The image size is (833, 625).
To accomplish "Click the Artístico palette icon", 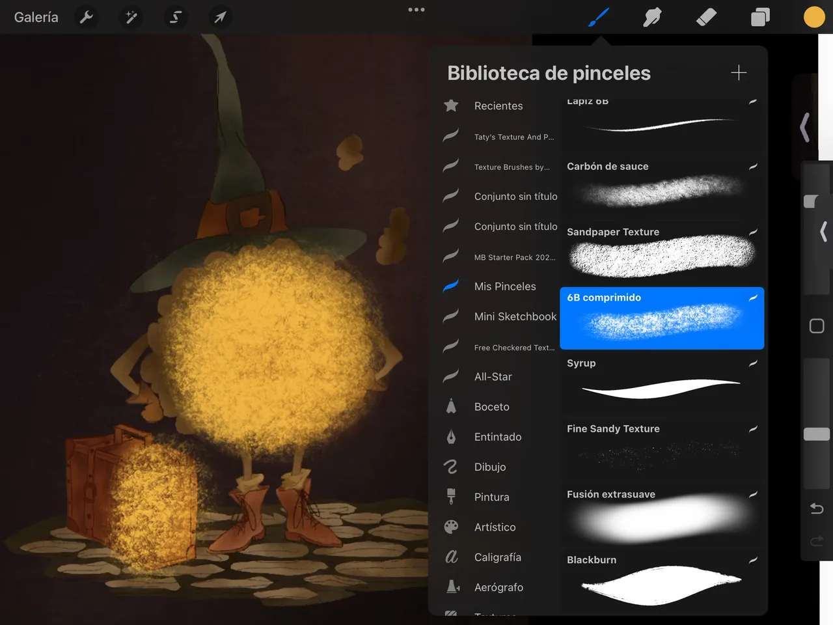I will pos(451,527).
